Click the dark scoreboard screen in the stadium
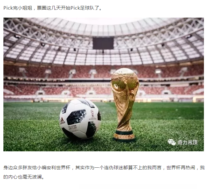 click(103, 43)
